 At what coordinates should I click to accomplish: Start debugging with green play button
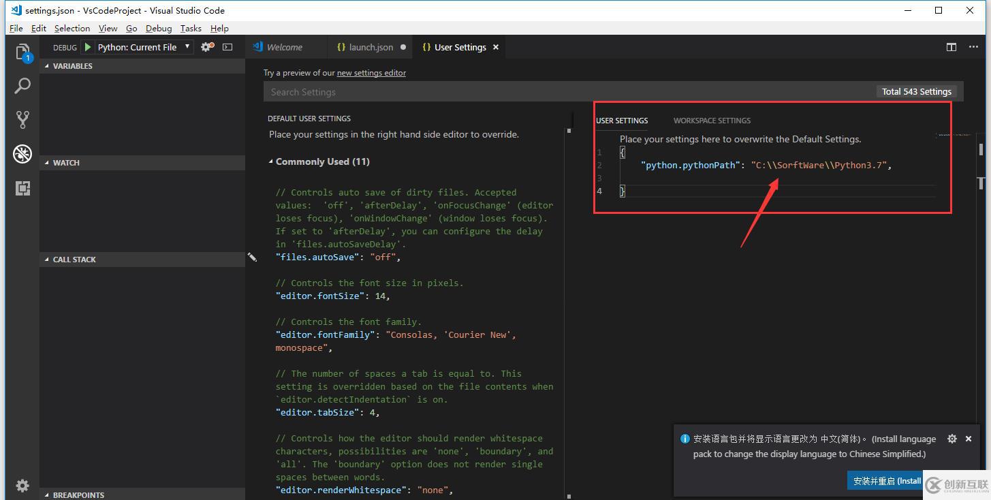point(88,47)
